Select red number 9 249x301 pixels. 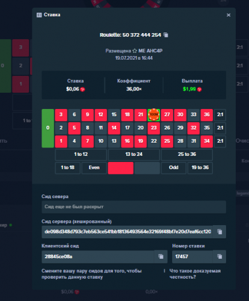click(x=87, y=115)
